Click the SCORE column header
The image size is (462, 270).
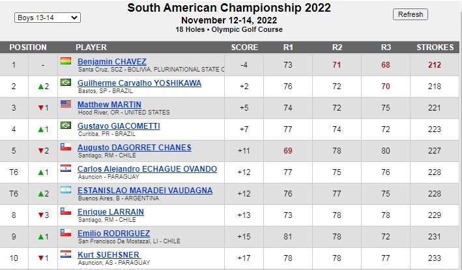tap(244, 47)
